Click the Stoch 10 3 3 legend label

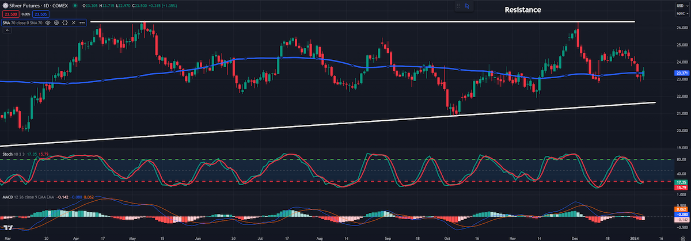coord(13,154)
